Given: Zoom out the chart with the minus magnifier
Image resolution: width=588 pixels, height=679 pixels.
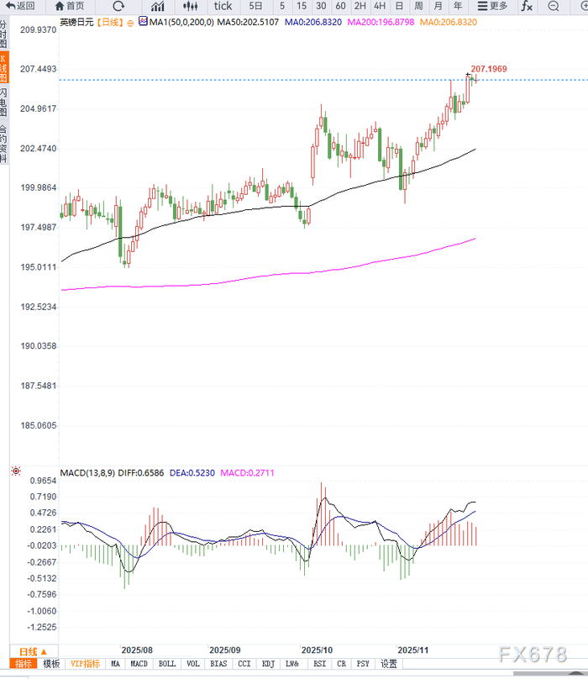Looking at the screenshot, I should tap(553, 6).
